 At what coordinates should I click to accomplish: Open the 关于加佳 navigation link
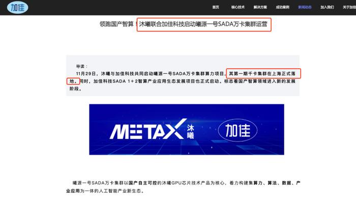point(349,7)
